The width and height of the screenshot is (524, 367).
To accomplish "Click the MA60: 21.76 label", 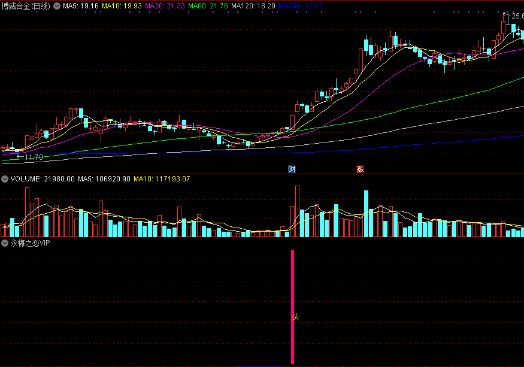I will (208, 6).
